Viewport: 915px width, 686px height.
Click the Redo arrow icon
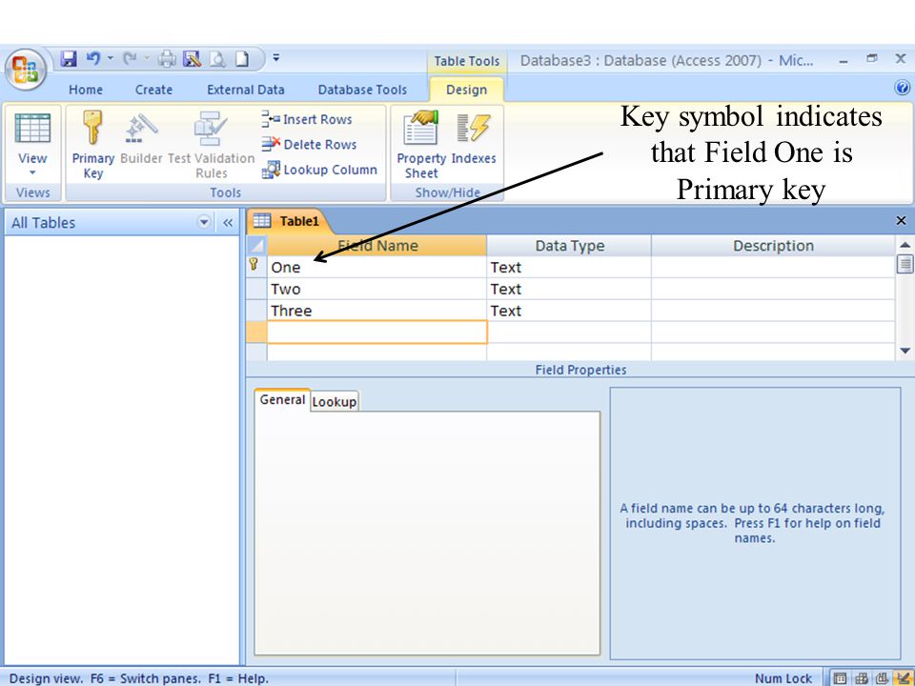pyautogui.click(x=130, y=58)
